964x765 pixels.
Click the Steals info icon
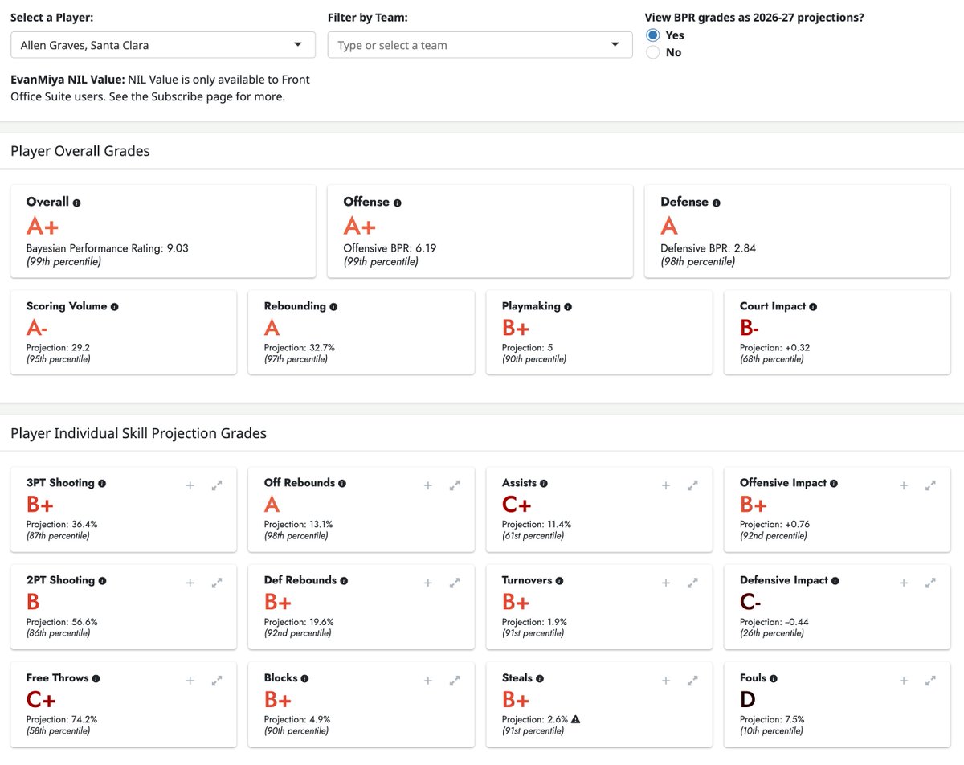pos(540,679)
